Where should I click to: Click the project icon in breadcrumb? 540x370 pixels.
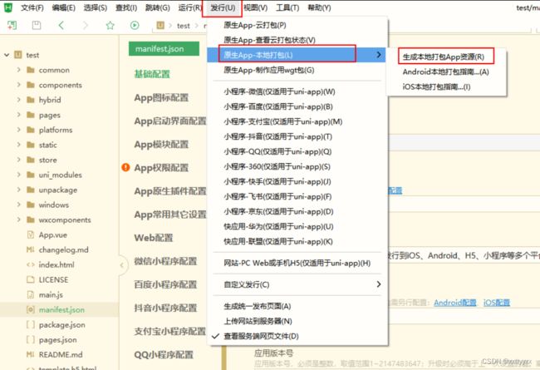click(160, 25)
